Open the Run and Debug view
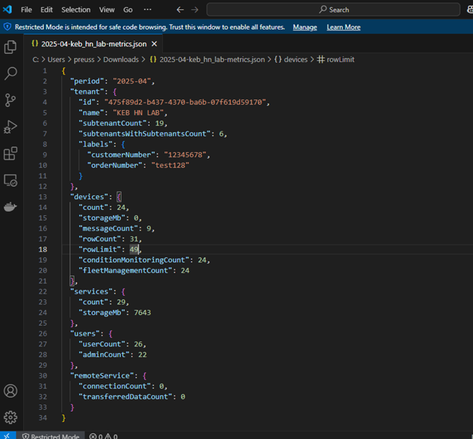Image resolution: width=473 pixels, height=439 pixels. coord(10,127)
